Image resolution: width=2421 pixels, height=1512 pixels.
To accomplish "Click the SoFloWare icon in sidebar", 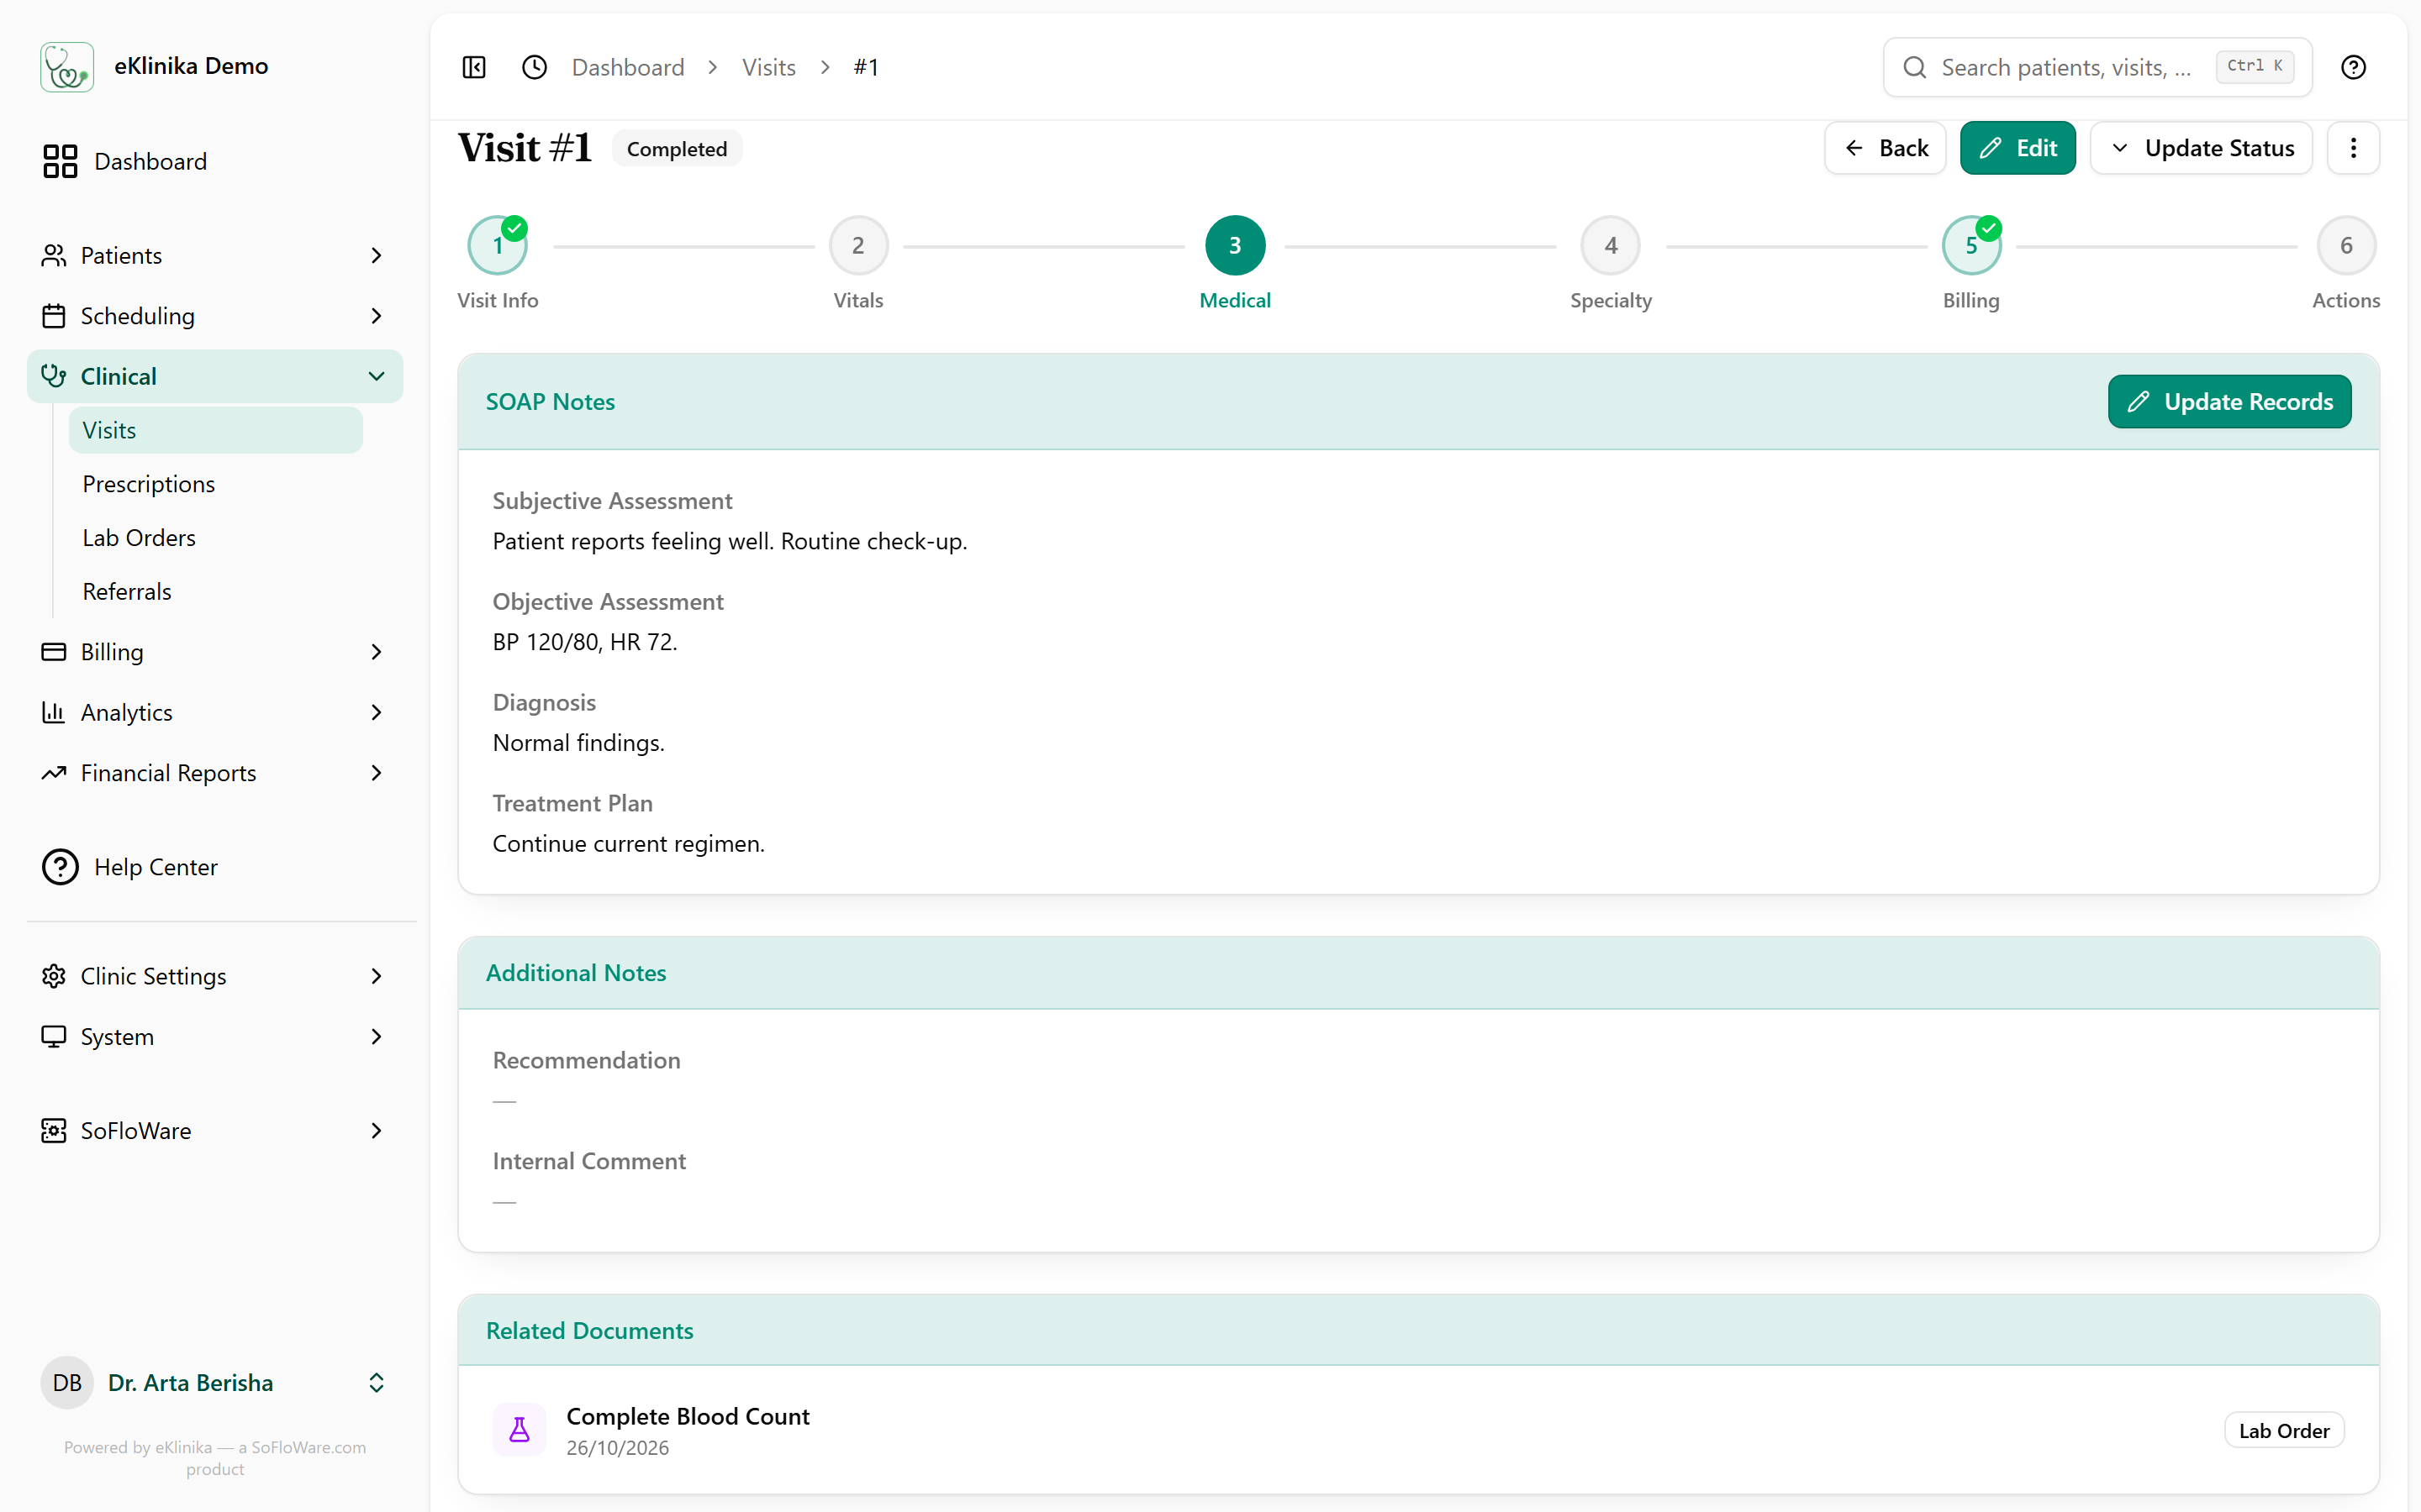I will [x=54, y=1131].
